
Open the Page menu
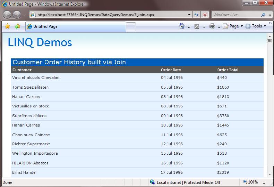click(x=233, y=26)
